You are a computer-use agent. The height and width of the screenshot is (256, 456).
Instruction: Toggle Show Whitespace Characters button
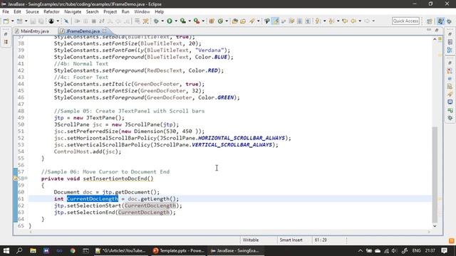coord(308,21)
